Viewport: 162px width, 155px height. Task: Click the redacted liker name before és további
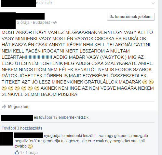click(x=17, y=118)
